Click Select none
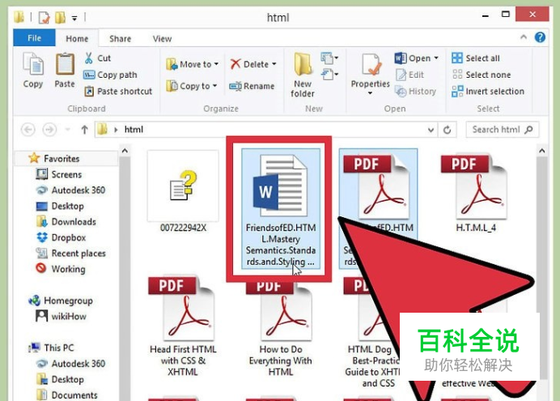 tap(482, 75)
